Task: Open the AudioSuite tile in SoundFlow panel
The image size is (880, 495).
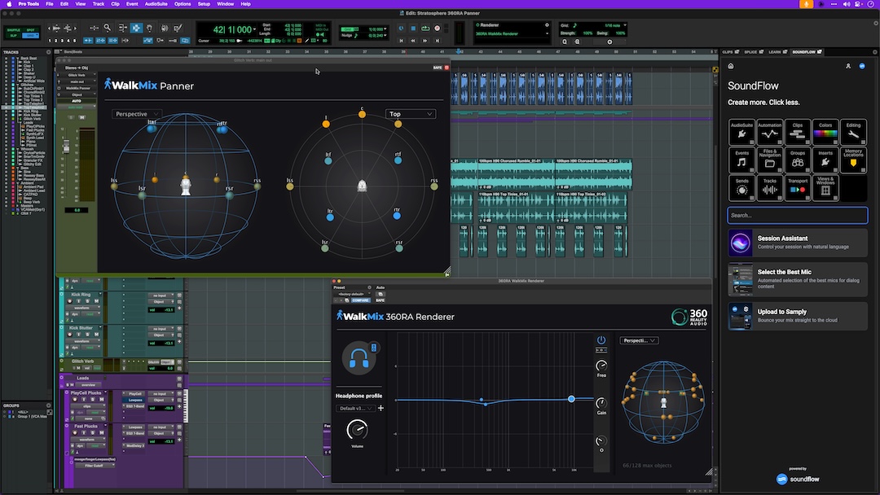Action: [x=741, y=132]
